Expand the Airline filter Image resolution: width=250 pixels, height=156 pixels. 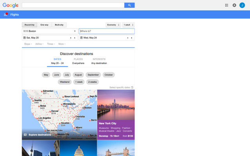39,44
